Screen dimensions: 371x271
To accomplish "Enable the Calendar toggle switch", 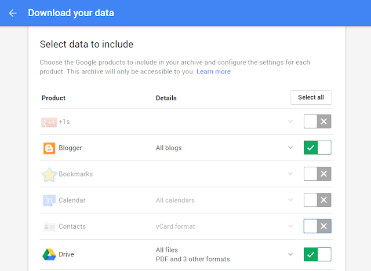I will (x=317, y=200).
